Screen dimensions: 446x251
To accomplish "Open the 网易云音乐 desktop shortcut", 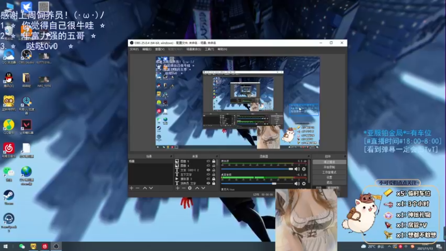I will (x=9, y=151).
